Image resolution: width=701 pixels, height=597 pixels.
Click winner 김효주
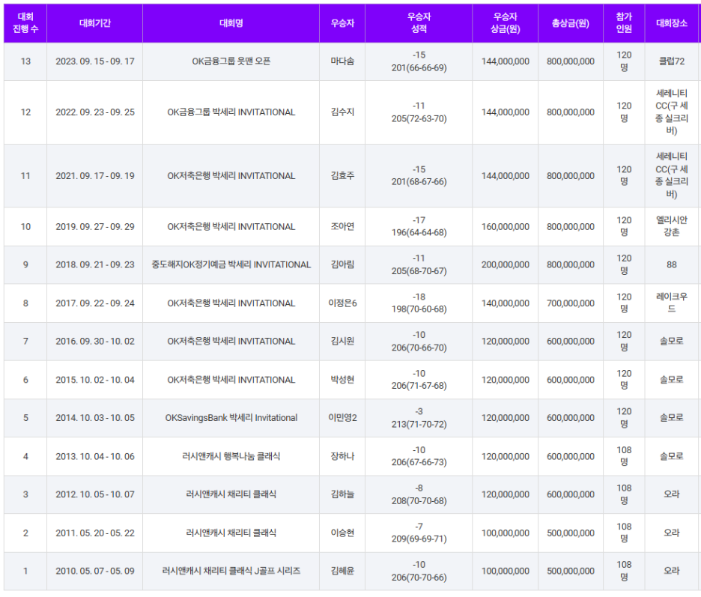(x=342, y=176)
